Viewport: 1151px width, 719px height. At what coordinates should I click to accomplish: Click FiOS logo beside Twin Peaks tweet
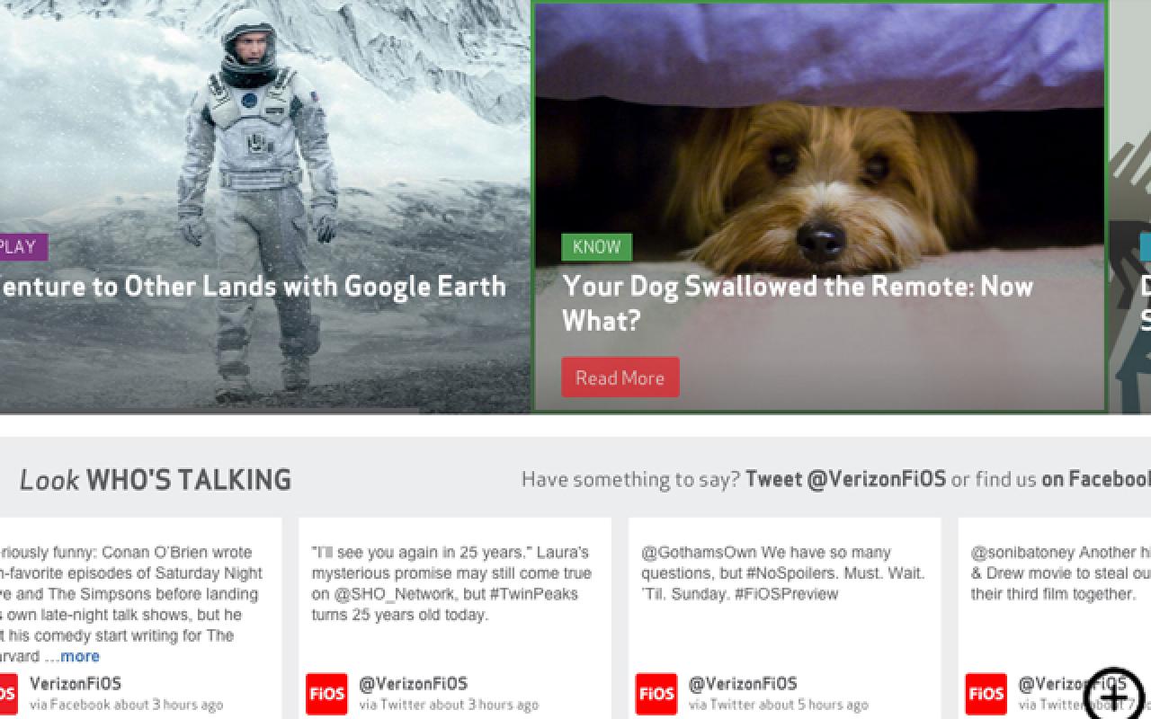(326, 694)
